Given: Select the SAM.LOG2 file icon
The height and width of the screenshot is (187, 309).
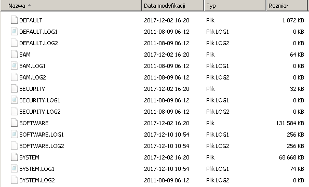Looking at the screenshot, I should pos(14,77).
